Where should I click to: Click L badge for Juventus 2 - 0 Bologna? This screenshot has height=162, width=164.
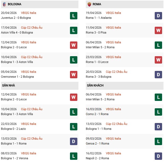[x=74, y=16]
